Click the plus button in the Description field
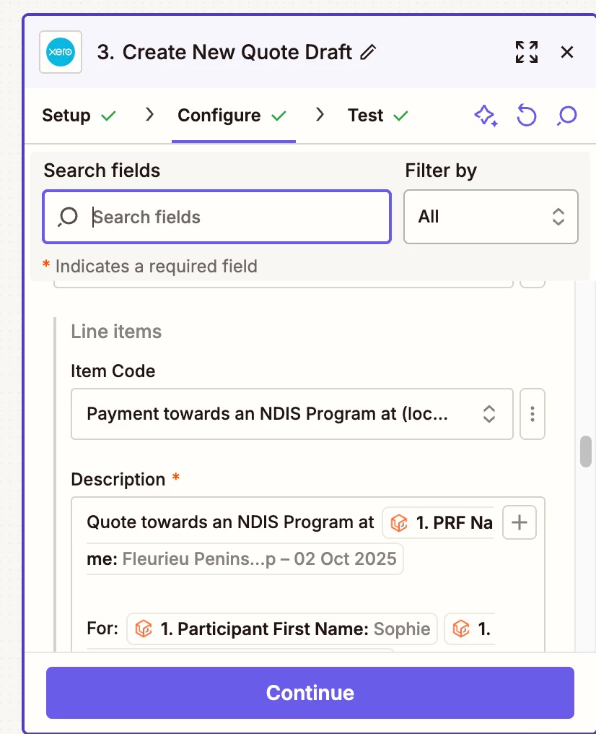Viewport: 596px width, 734px height. pyautogui.click(x=520, y=522)
